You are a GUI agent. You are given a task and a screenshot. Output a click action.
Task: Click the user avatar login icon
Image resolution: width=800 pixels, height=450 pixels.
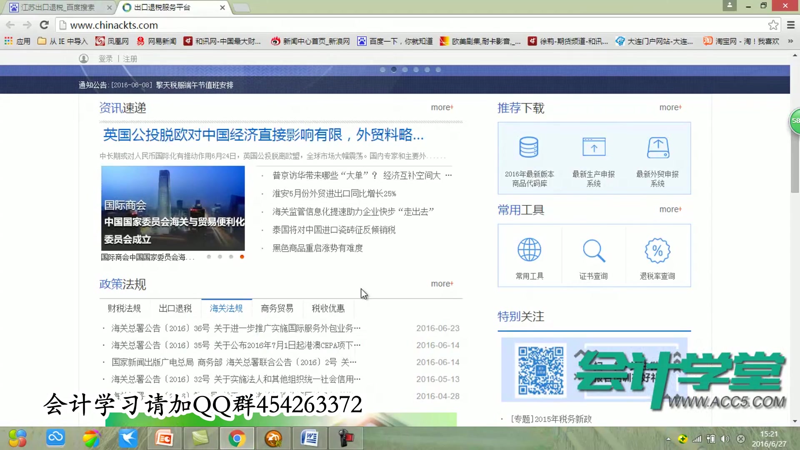point(84,58)
